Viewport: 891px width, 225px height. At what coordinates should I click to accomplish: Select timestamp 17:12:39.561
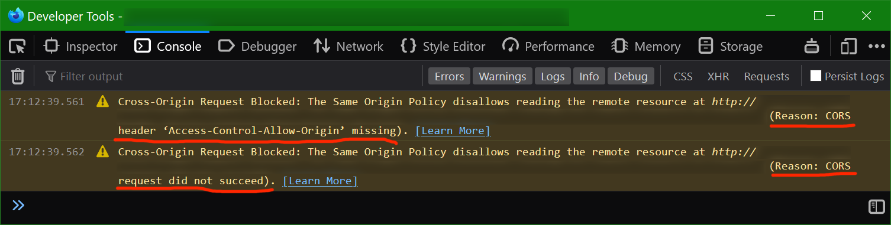pyautogui.click(x=47, y=102)
